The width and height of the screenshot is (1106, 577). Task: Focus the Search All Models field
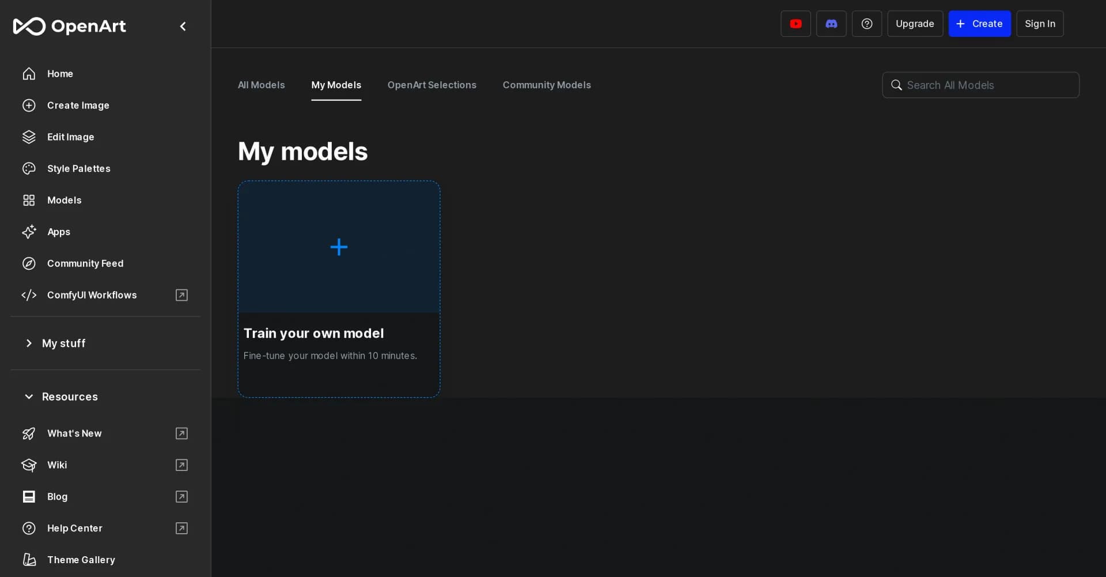pyautogui.click(x=980, y=85)
